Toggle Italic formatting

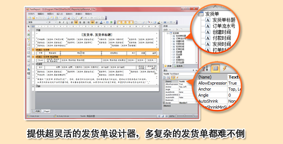(63, 22)
